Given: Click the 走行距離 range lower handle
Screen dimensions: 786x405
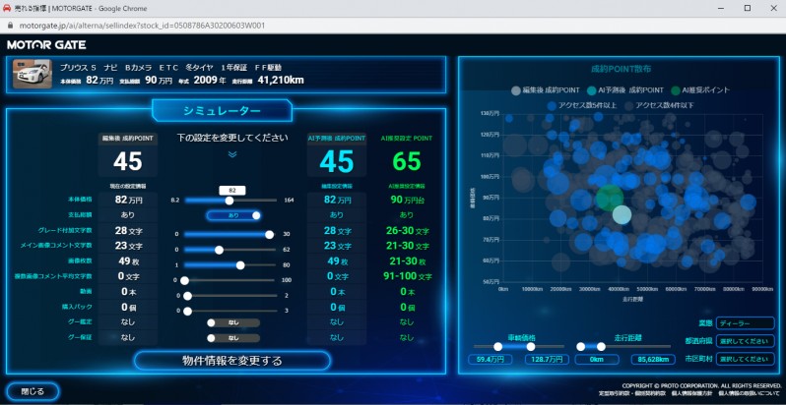Looking at the screenshot, I should [580, 346].
